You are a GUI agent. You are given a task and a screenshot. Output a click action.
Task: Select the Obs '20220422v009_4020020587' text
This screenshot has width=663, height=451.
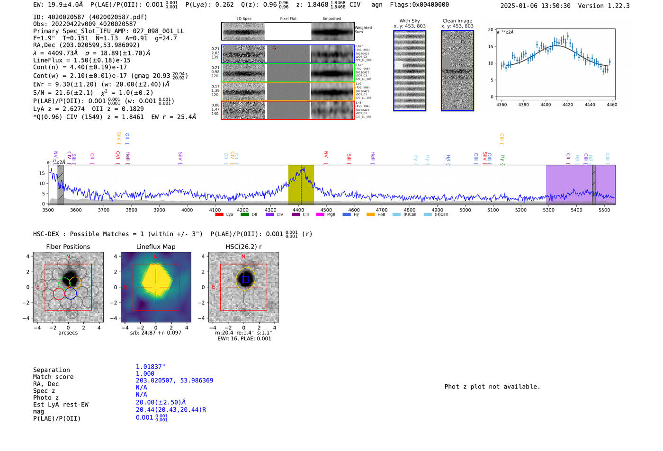click(x=85, y=24)
